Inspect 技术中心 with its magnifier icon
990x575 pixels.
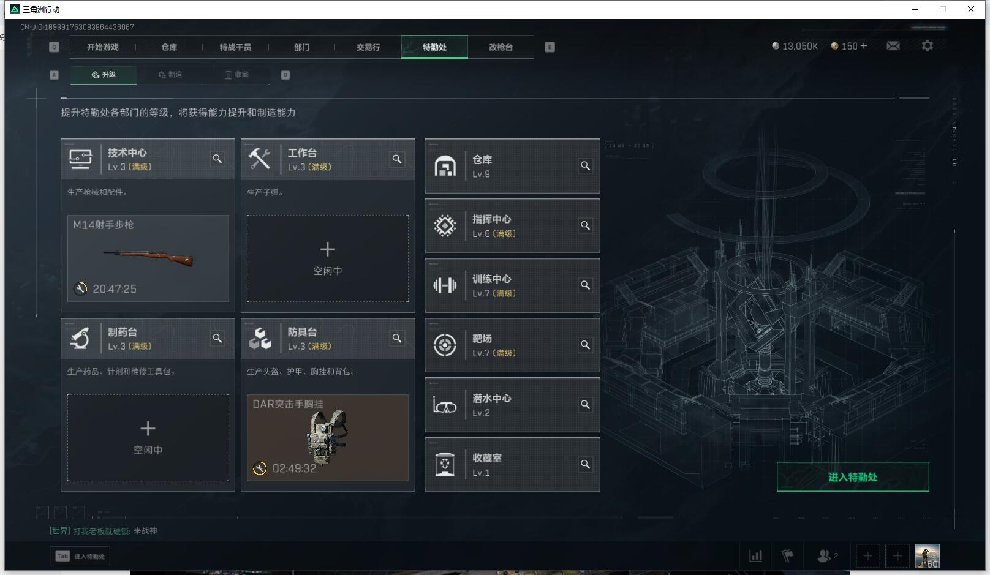(217, 159)
